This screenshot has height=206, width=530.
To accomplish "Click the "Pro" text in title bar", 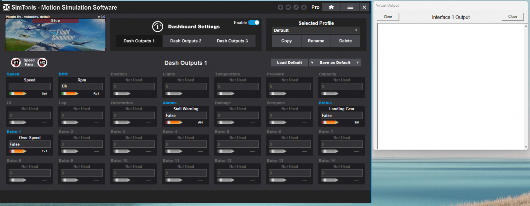I will click(x=315, y=7).
